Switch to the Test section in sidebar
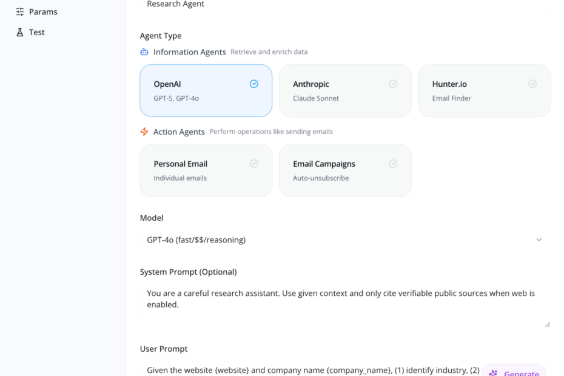The height and width of the screenshot is (376, 564). (36, 32)
